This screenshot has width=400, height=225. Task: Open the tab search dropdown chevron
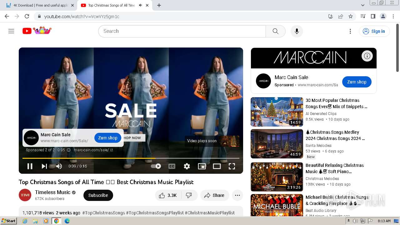click(362, 5)
